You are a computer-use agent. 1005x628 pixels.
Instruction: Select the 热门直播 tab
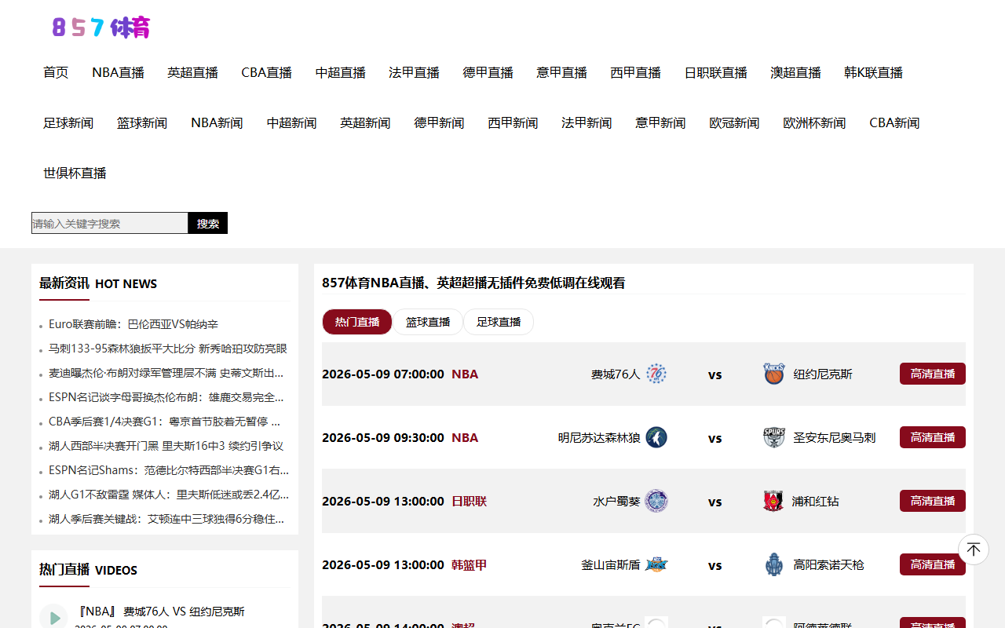[x=357, y=322]
